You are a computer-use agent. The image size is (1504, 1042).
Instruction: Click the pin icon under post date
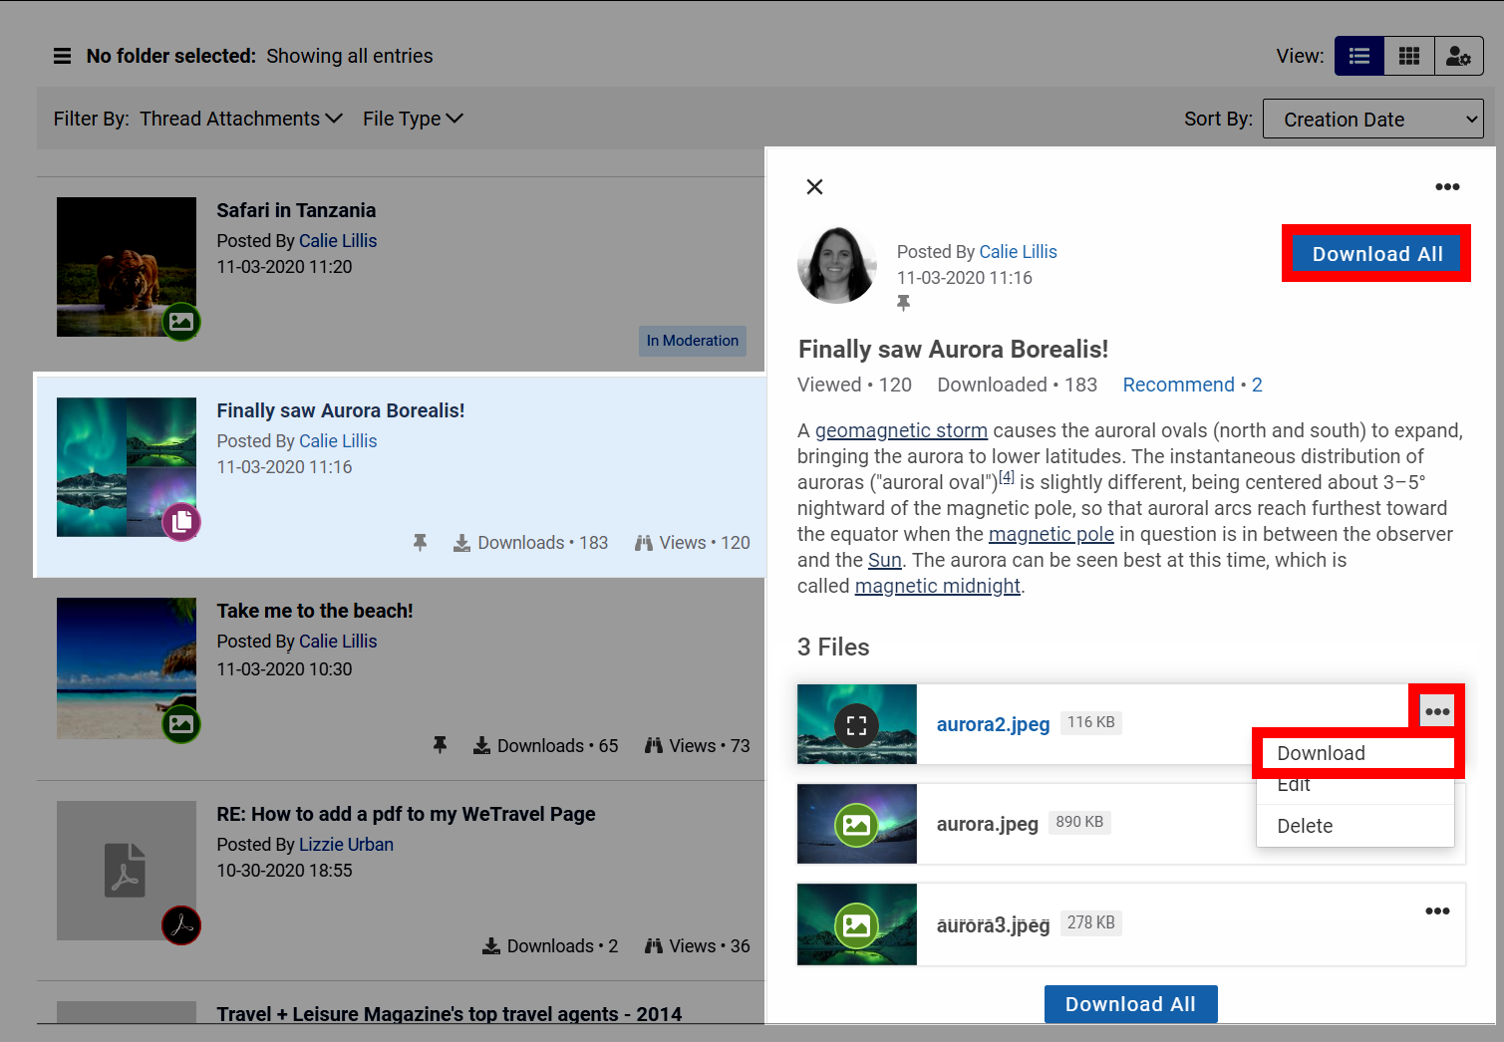point(903,303)
